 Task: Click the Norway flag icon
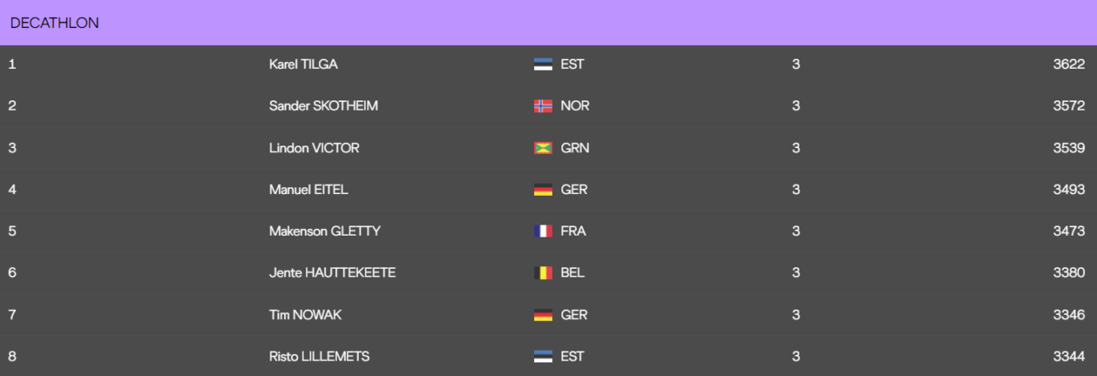(x=543, y=106)
